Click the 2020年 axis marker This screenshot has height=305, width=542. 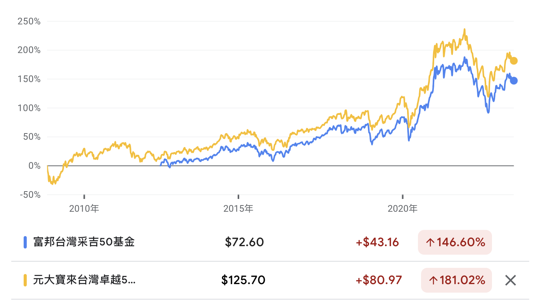(x=402, y=209)
